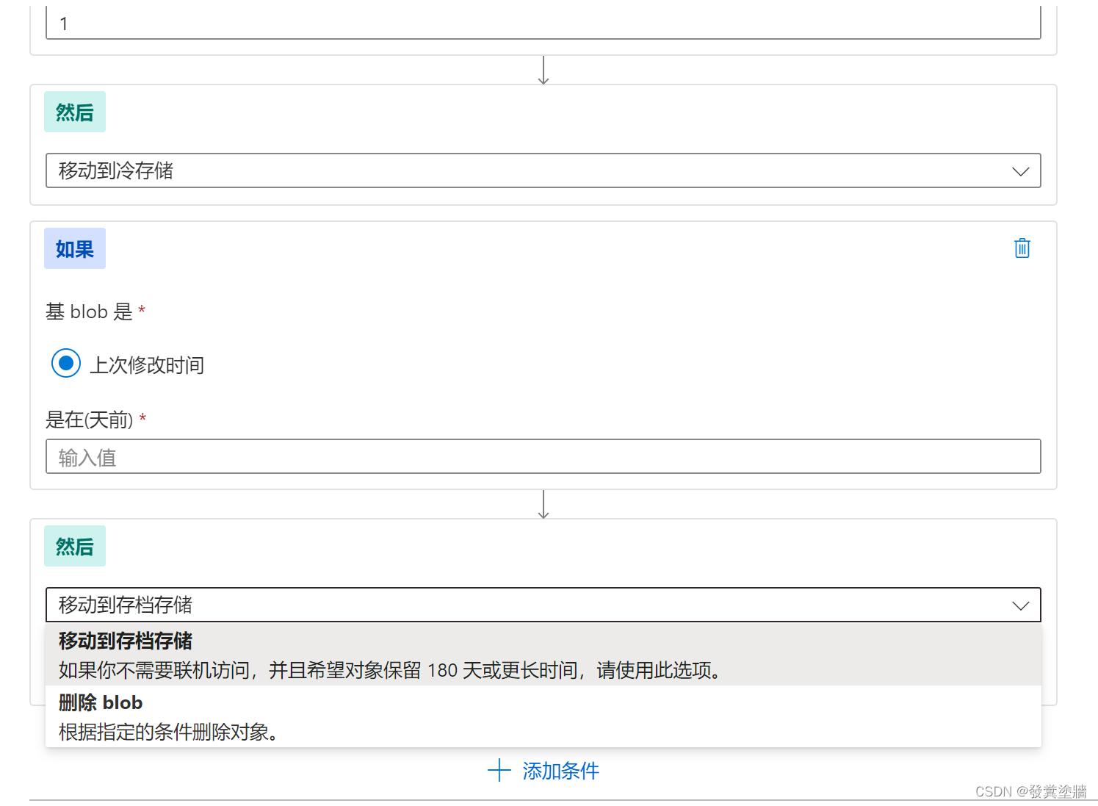Screen dimensions: 1098x806
Task: Focus the 是在(天前) 输入值 field
Action: coord(543,456)
